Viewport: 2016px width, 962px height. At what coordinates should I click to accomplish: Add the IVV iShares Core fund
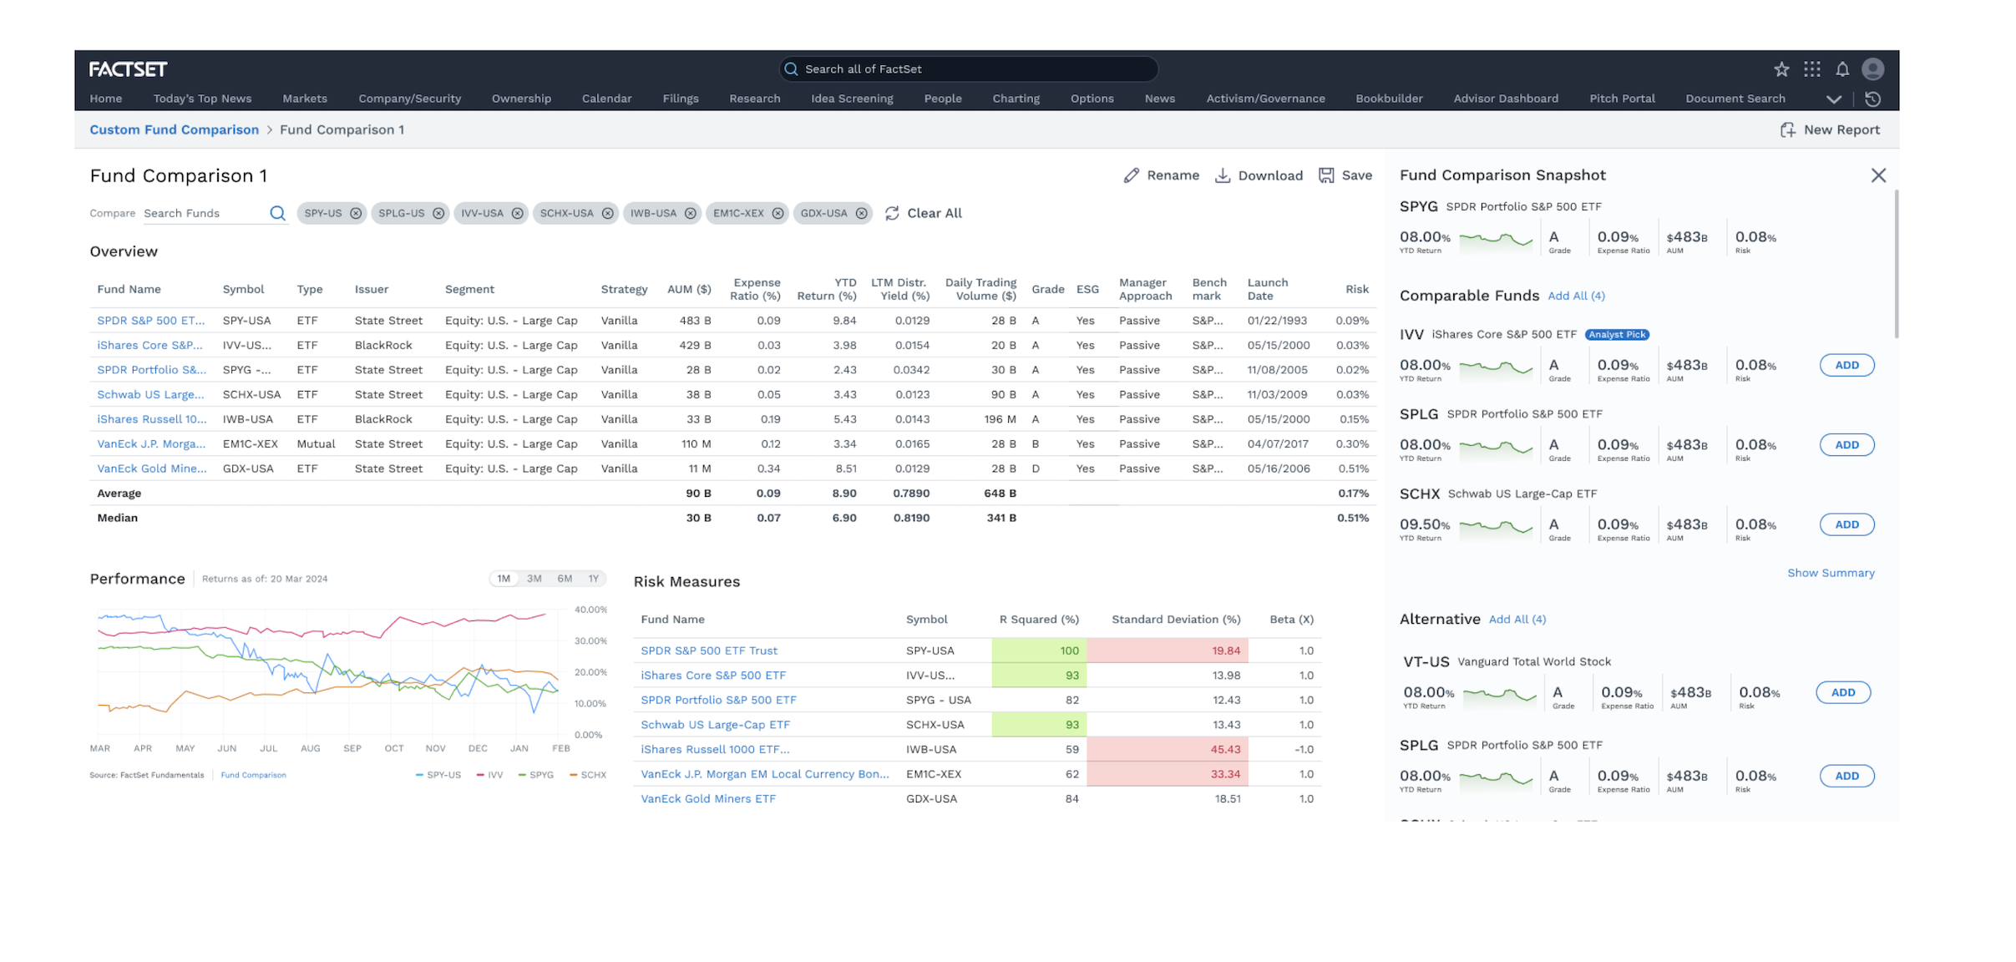click(x=1846, y=365)
